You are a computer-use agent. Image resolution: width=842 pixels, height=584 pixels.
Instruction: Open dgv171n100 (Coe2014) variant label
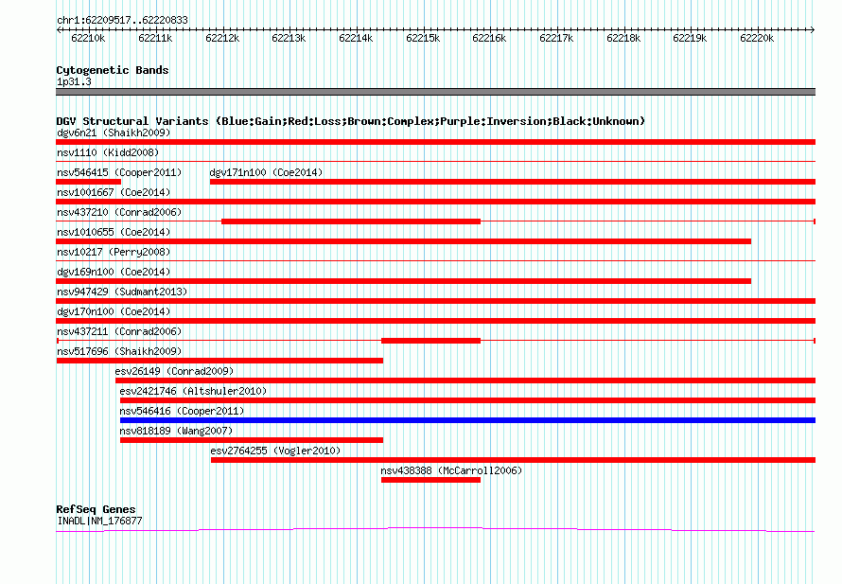266,172
